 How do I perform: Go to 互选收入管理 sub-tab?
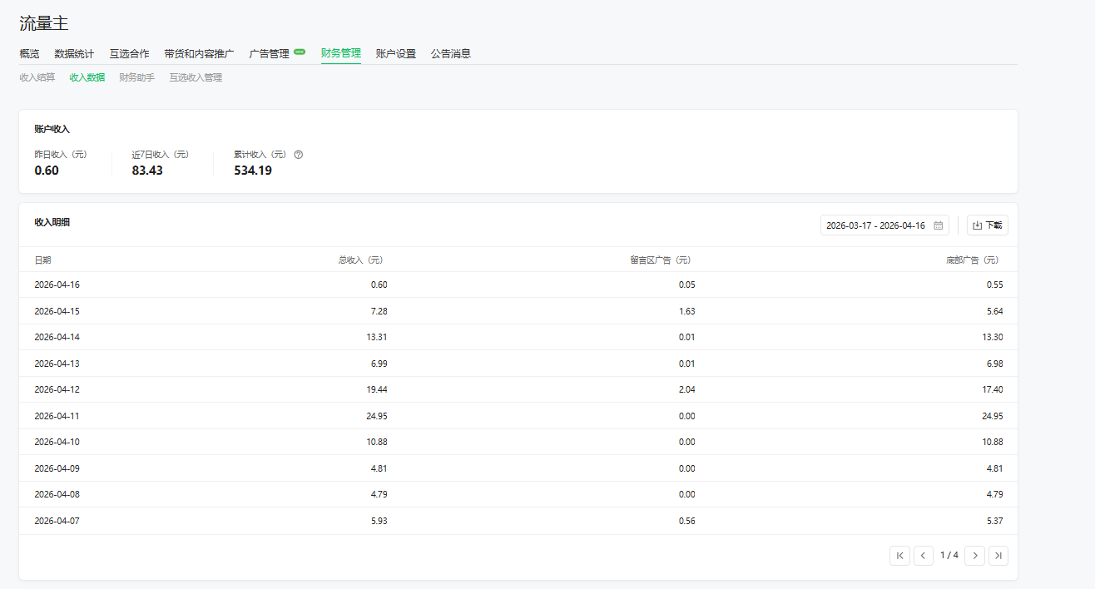196,77
